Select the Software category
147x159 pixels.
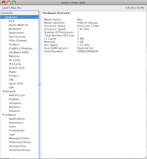point(10,115)
